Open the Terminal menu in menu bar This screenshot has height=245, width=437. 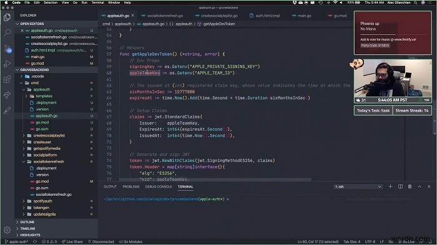[x=97, y=2]
